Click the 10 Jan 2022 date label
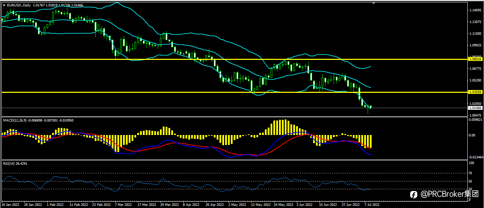This screenshot has height=208, width=484. [x=11, y=205]
